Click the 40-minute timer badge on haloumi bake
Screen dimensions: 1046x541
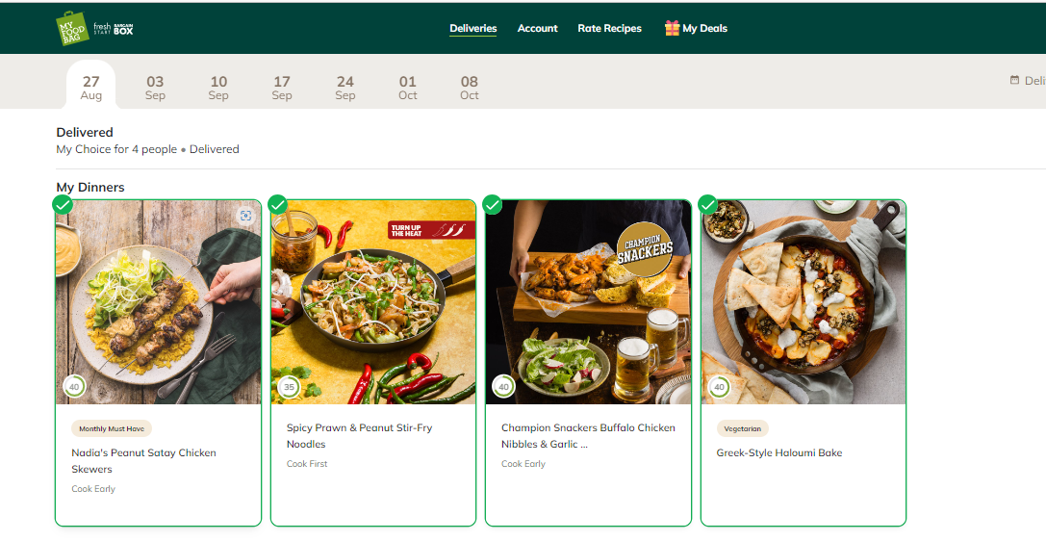point(719,387)
